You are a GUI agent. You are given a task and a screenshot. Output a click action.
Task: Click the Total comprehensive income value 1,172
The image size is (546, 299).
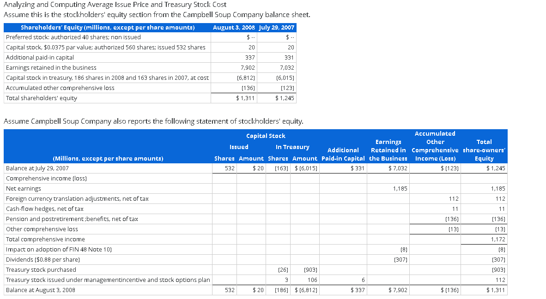(x=499, y=239)
